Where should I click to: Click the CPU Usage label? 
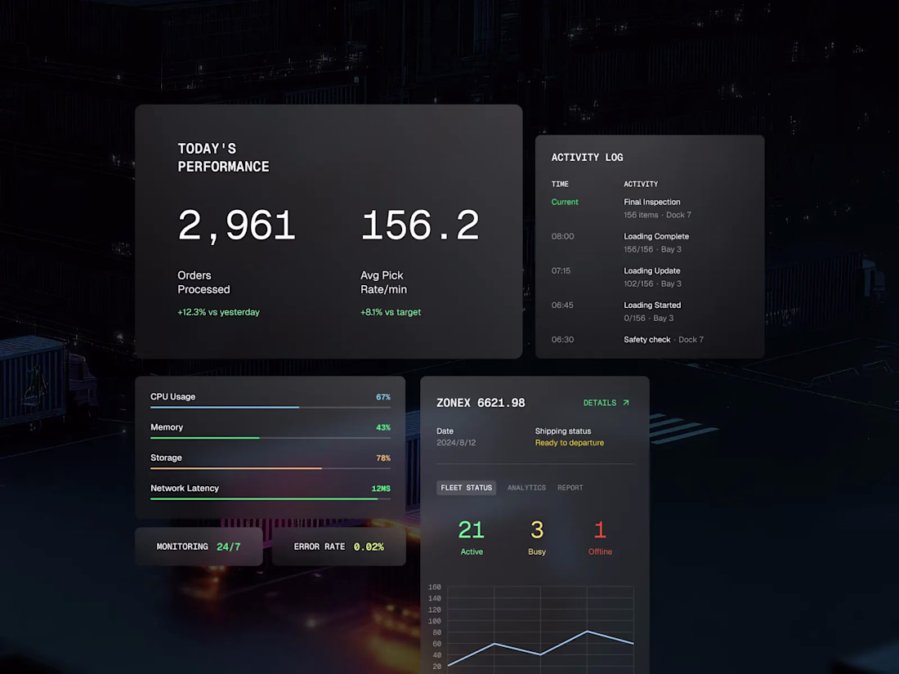click(172, 396)
